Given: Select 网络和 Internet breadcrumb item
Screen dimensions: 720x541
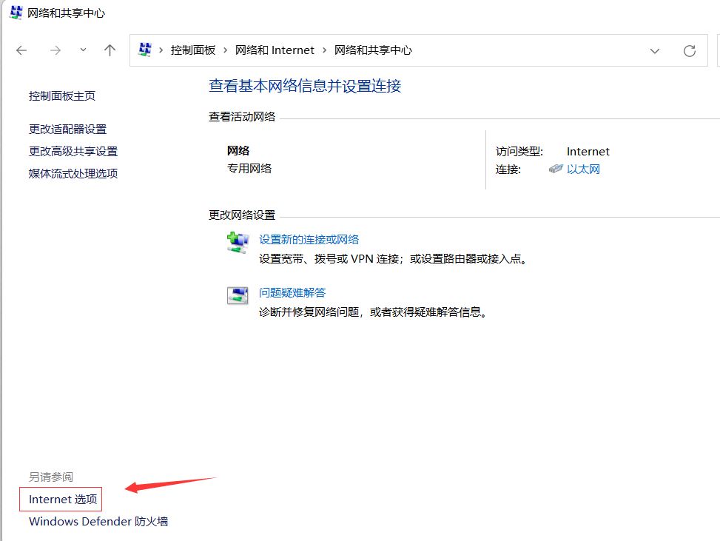Looking at the screenshot, I should point(275,50).
